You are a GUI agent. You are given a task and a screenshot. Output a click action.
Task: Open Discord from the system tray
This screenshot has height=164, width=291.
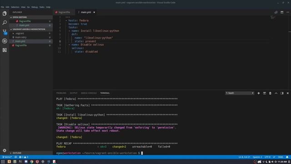(259, 162)
